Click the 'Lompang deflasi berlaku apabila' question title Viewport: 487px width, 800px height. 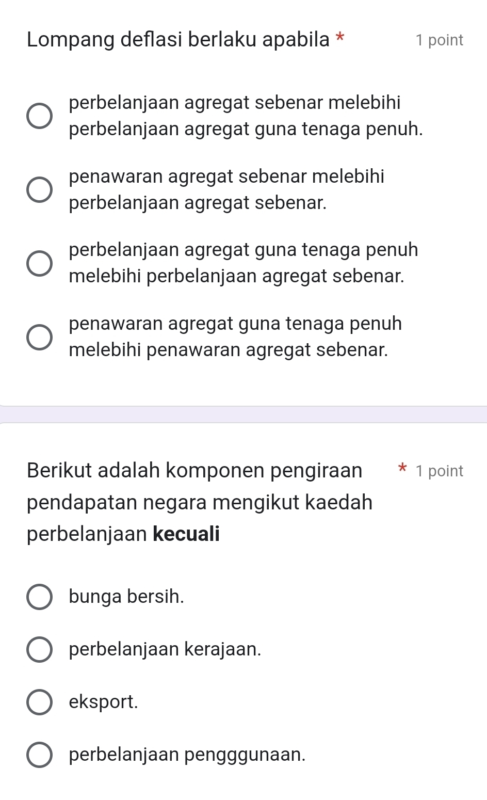coord(178,40)
